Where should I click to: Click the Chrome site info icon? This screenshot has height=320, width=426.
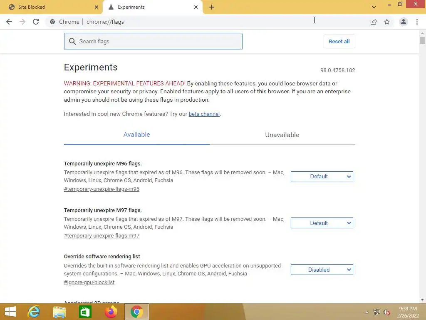pyautogui.click(x=52, y=22)
